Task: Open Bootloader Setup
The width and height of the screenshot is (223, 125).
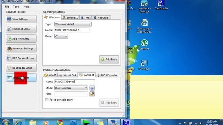Action: 21,68
